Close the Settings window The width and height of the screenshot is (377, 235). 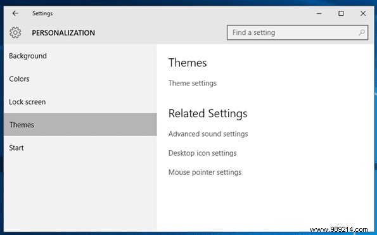pos(363,13)
